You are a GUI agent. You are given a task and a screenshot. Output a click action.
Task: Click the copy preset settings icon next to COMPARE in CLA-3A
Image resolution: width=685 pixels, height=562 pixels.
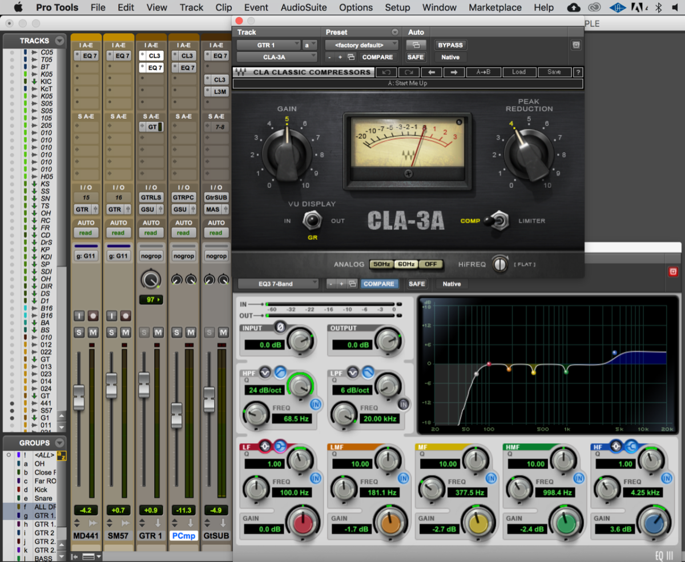click(351, 57)
